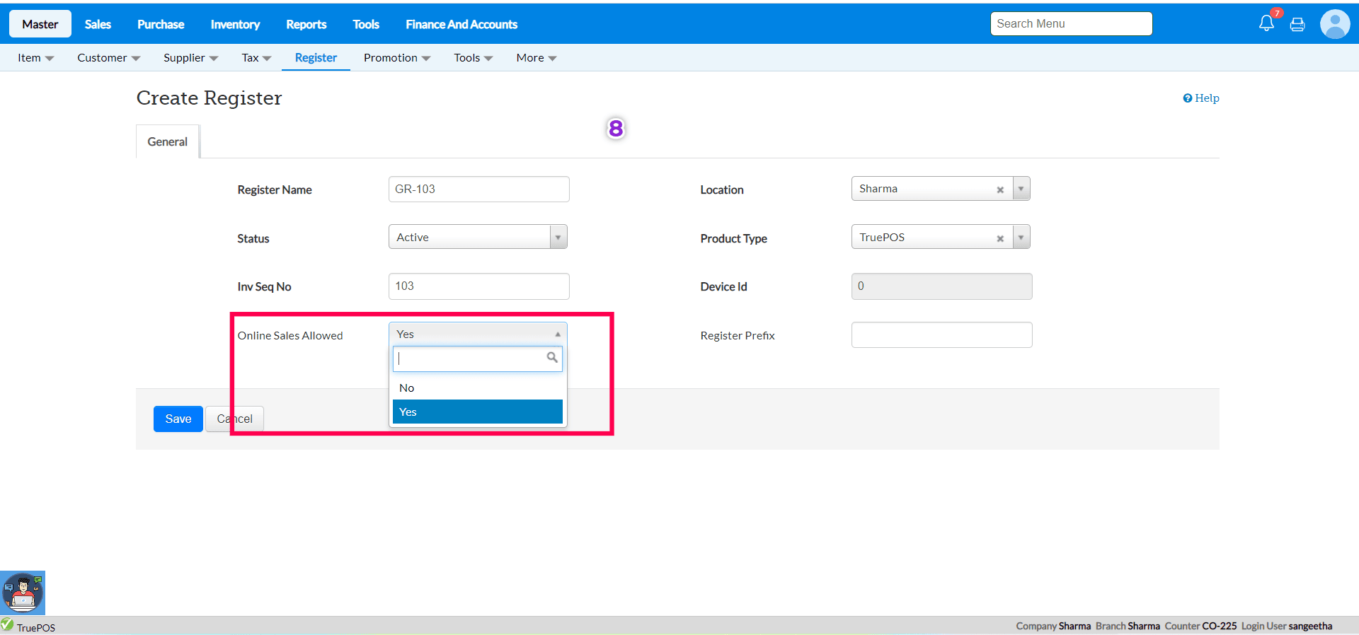Switch to the General tab
The image size is (1359, 635).
[x=168, y=141]
